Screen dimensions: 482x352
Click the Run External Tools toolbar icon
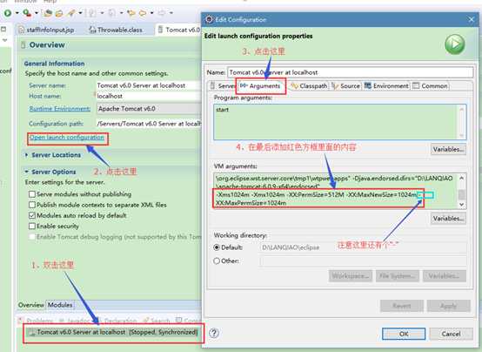[x=27, y=13]
